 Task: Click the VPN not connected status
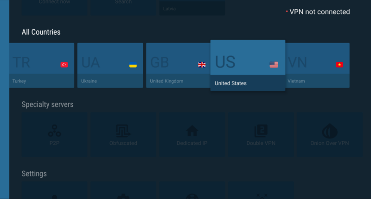click(318, 12)
